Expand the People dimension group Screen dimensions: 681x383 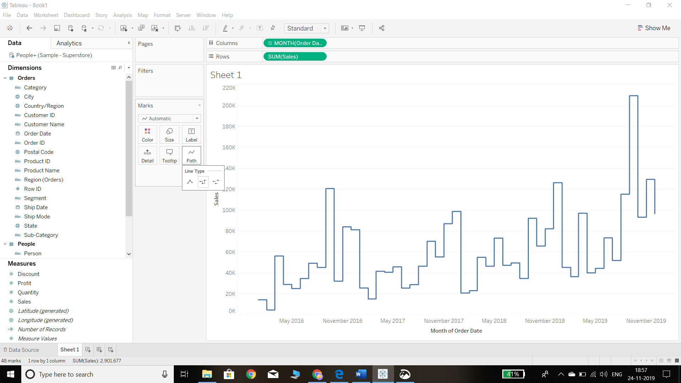click(x=5, y=244)
